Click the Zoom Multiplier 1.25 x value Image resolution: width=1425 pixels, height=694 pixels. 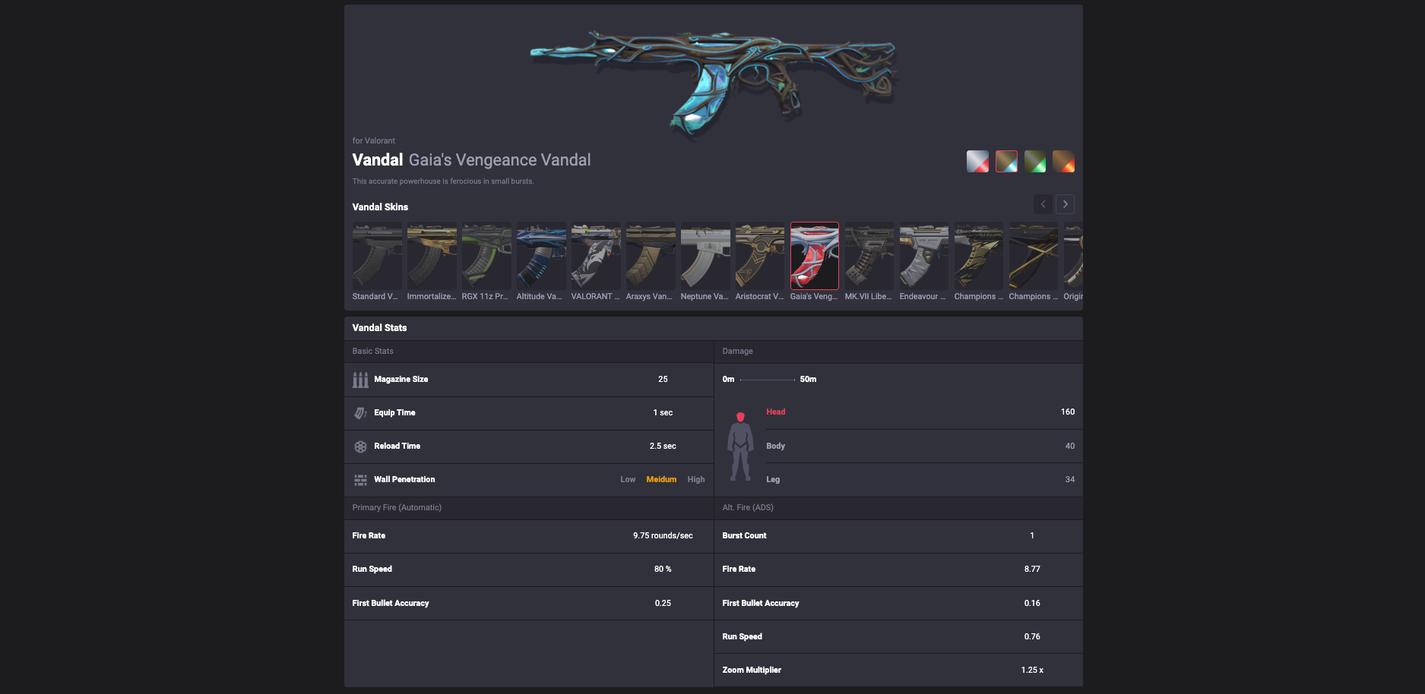pos(1032,670)
